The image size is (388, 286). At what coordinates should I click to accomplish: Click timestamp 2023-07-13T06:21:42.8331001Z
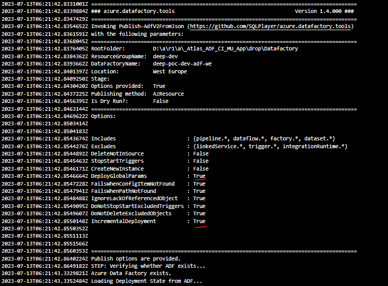point(45,4)
